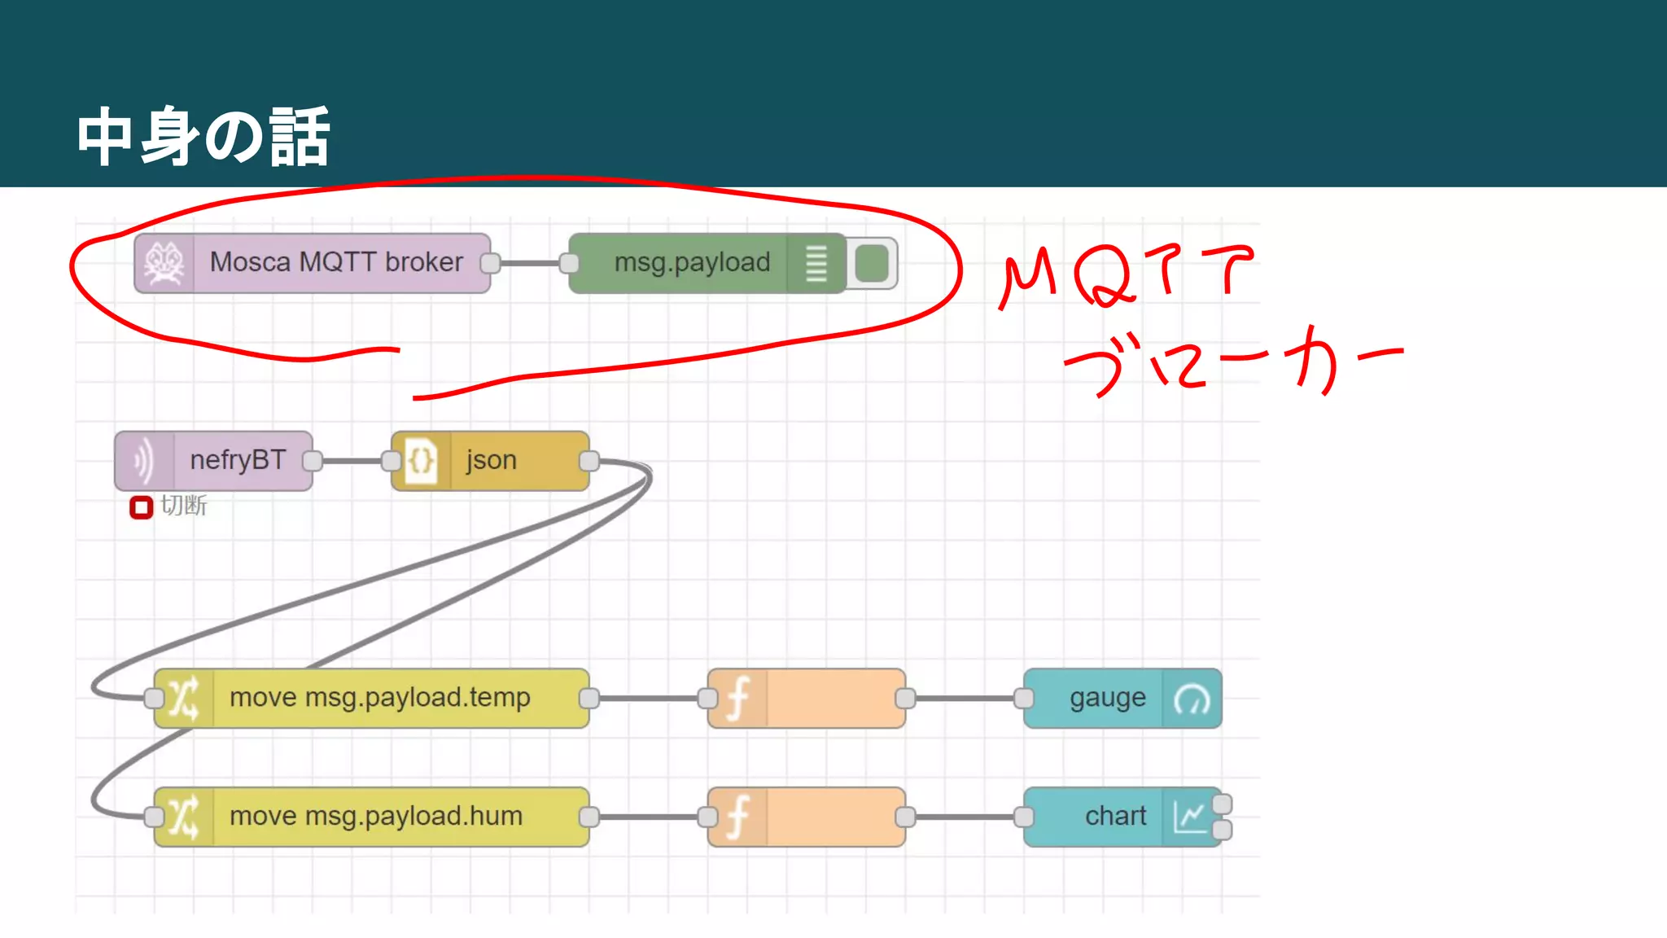The width and height of the screenshot is (1667, 938).
Task: Click the lower function node f icon
Action: click(x=737, y=817)
